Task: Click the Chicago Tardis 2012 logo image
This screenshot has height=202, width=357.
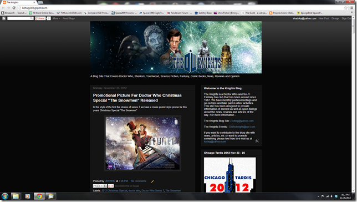Action: tap(229, 175)
